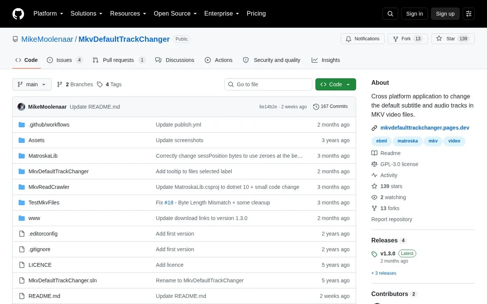Viewport: 487px width, 304px height.
Task: Click the www folder icon
Action: point(22,218)
